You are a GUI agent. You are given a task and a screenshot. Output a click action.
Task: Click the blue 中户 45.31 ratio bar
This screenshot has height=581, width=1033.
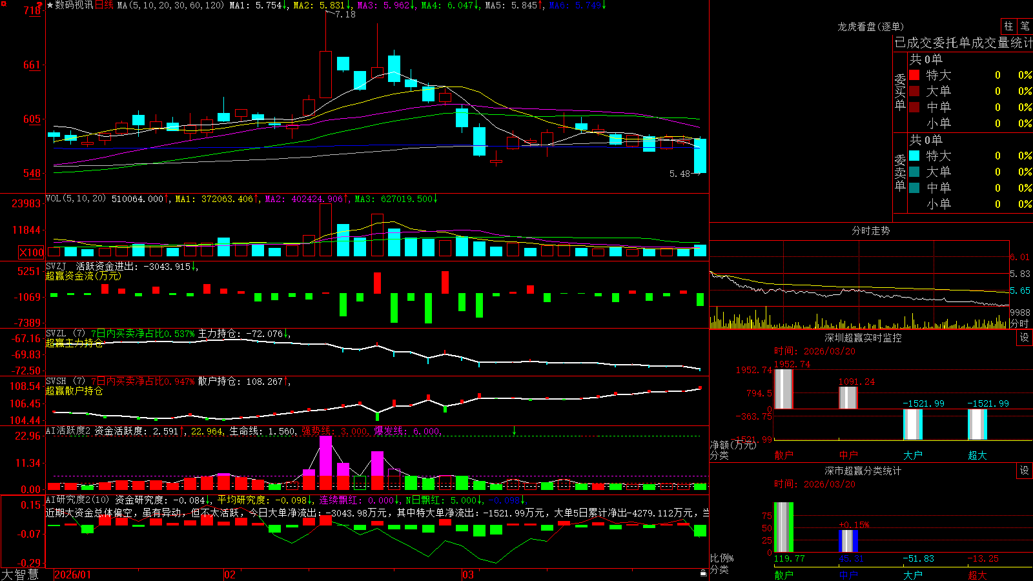click(x=848, y=541)
